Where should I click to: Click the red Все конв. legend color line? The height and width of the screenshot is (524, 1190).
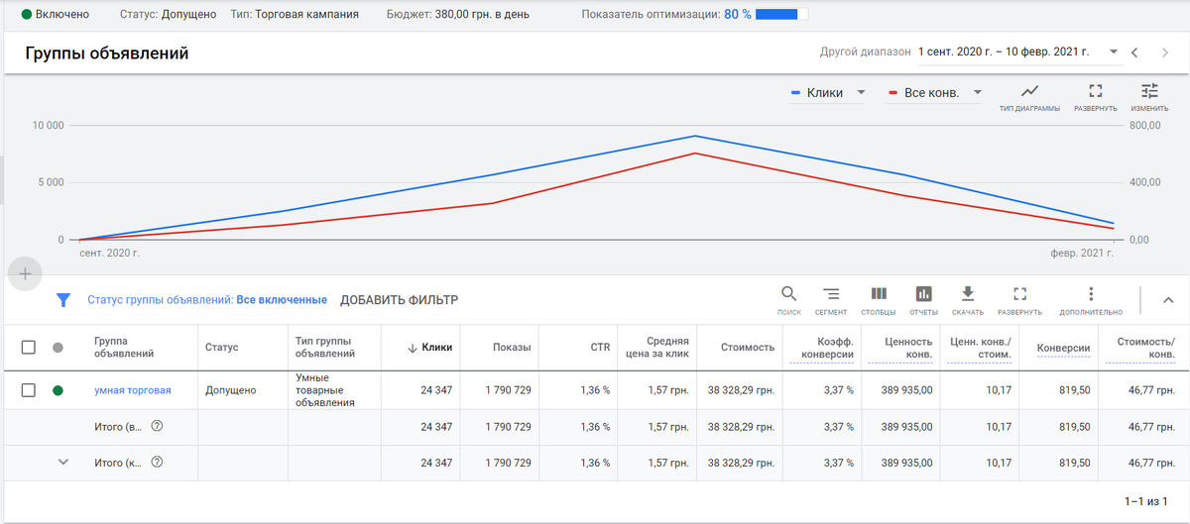pos(893,93)
